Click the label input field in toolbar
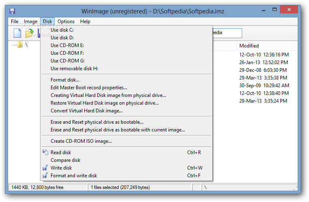 [227, 33]
